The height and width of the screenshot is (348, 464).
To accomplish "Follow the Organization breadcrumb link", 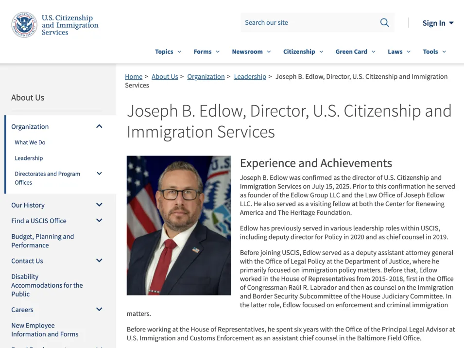I will tap(206, 77).
